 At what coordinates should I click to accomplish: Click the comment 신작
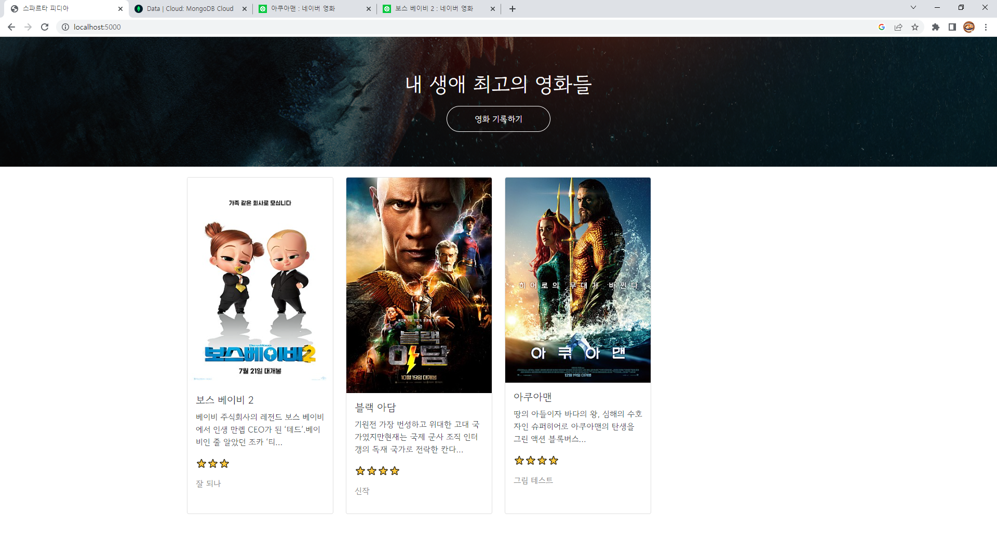tap(362, 491)
